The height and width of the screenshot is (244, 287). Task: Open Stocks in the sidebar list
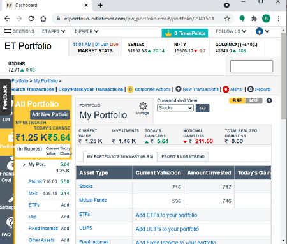(x=35, y=182)
